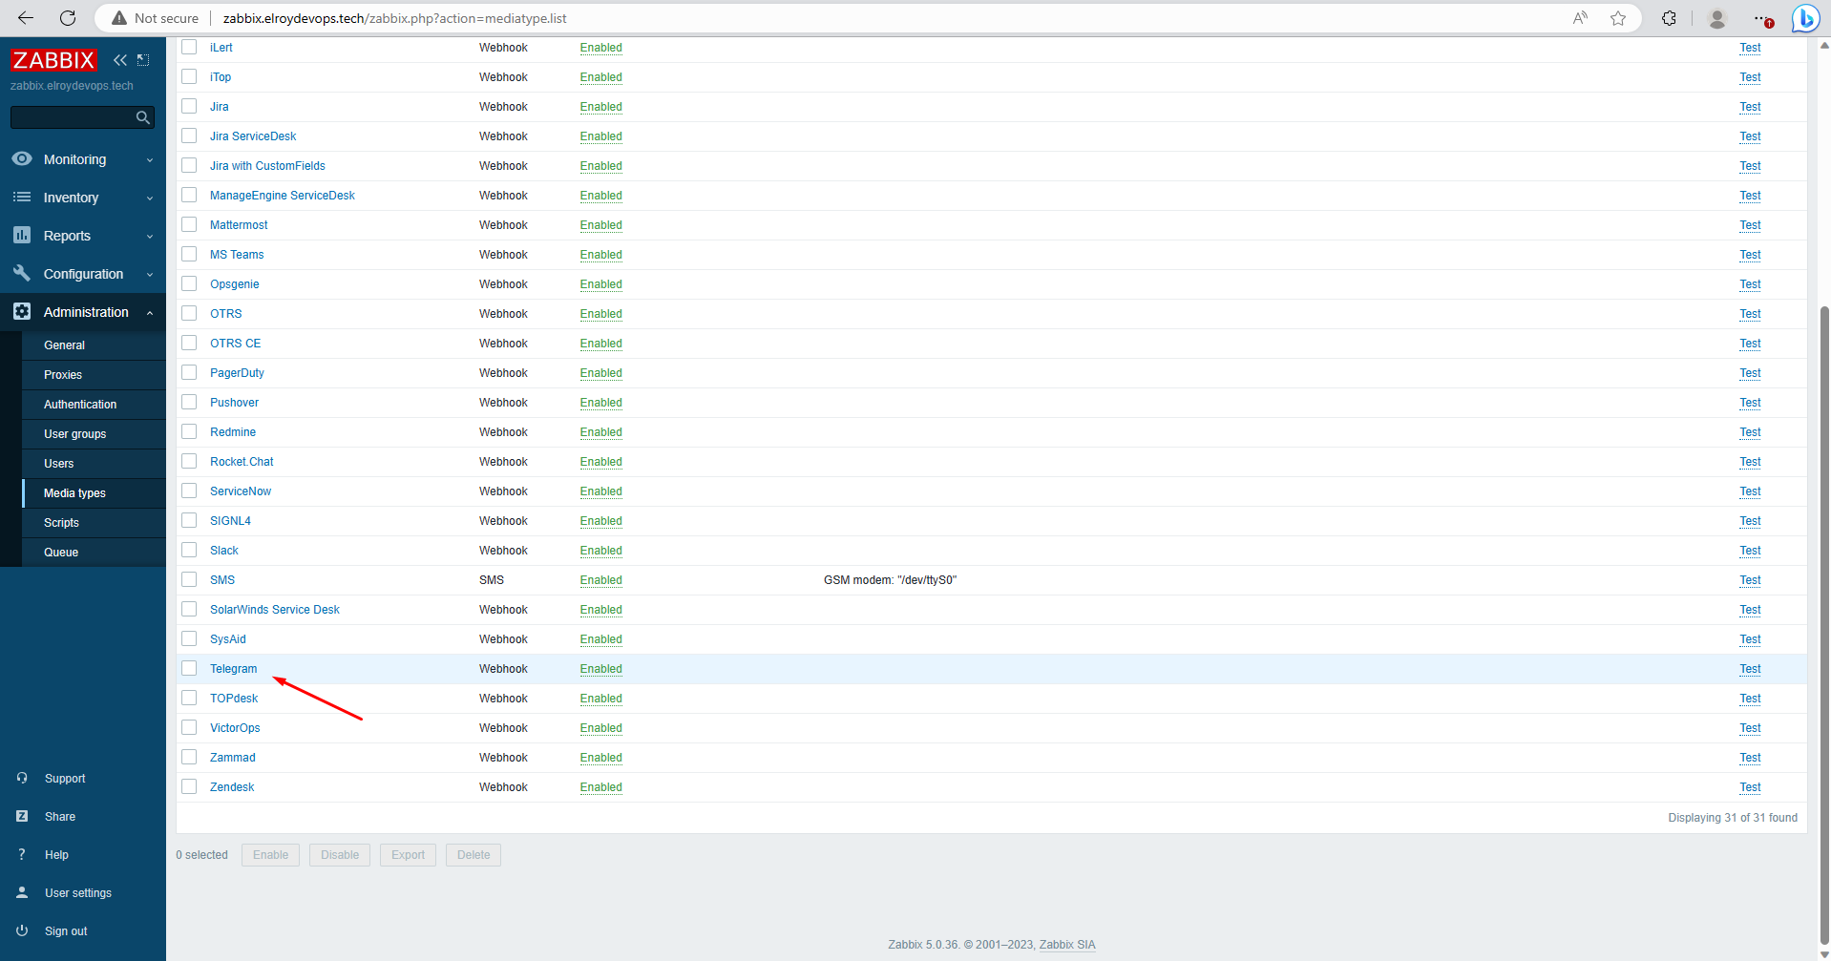Click the Delete button
Image resolution: width=1831 pixels, height=961 pixels.
click(474, 855)
